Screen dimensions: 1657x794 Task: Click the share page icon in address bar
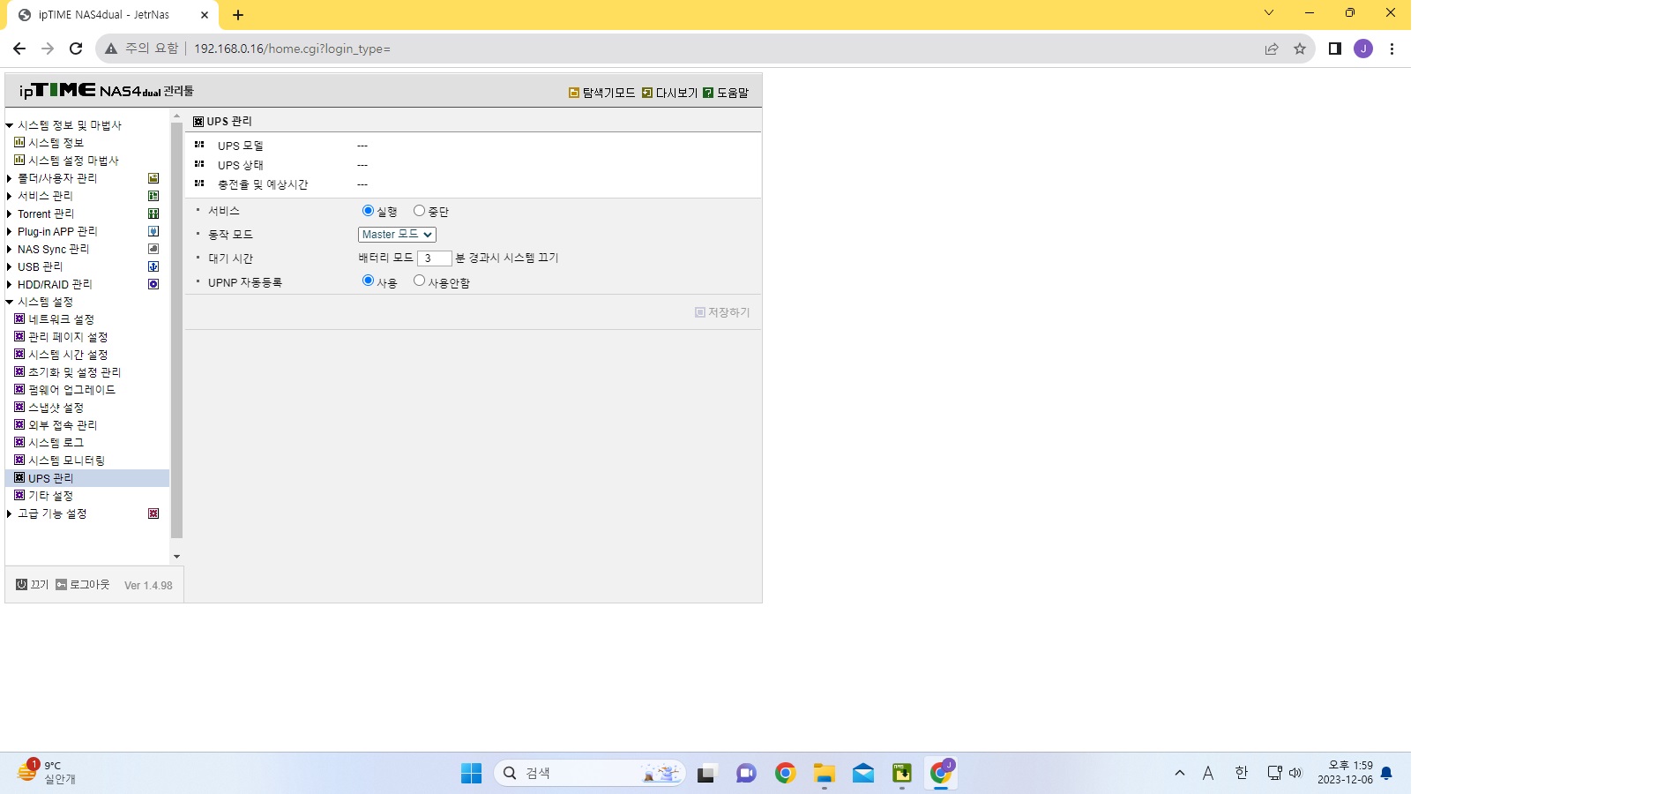(1272, 49)
